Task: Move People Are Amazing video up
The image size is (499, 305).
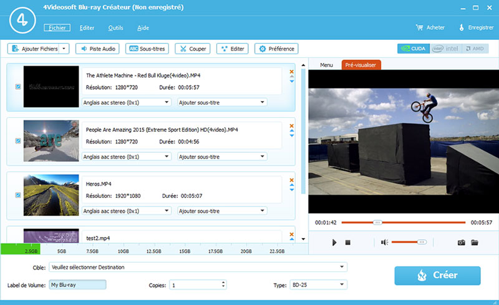Action: pyautogui.click(x=292, y=131)
